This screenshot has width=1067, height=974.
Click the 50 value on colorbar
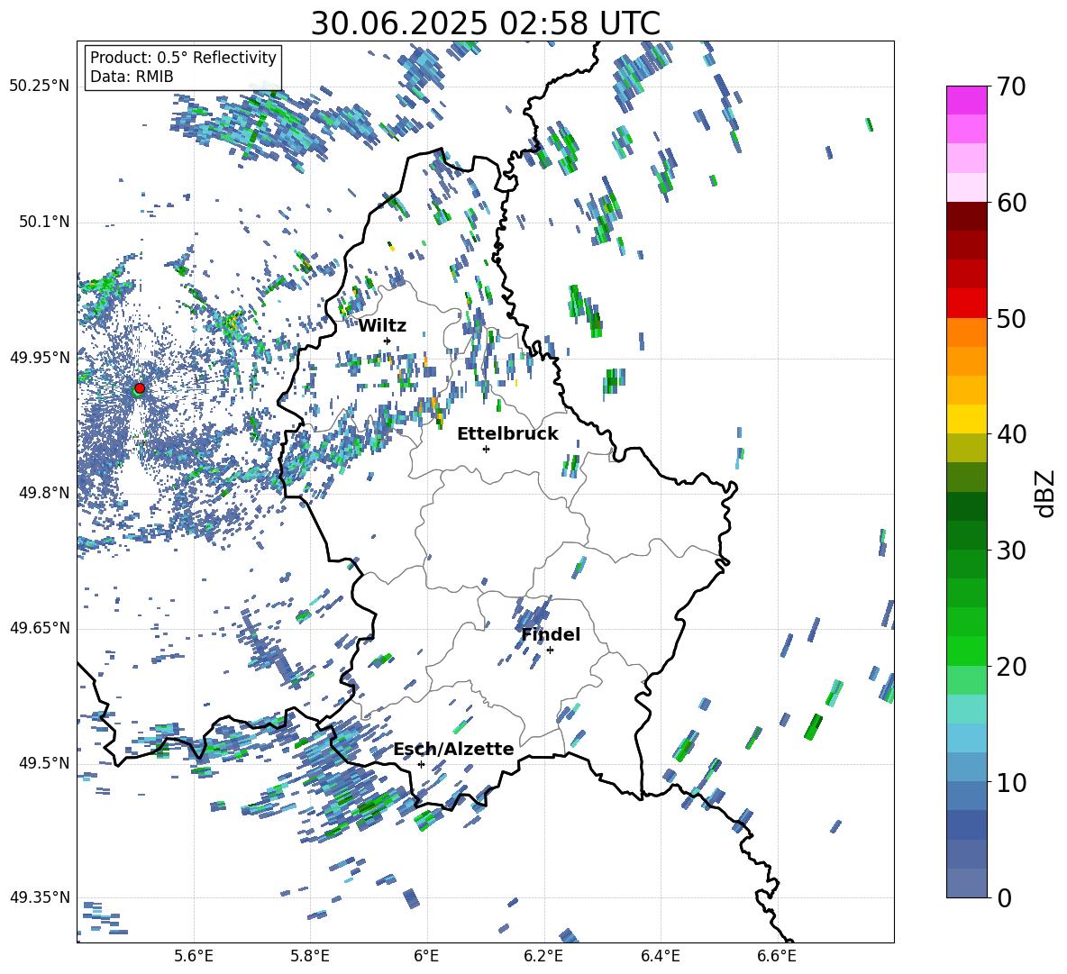point(1011,318)
